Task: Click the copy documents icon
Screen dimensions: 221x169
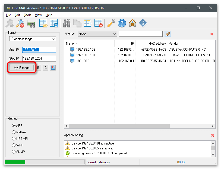Action: coord(77,23)
